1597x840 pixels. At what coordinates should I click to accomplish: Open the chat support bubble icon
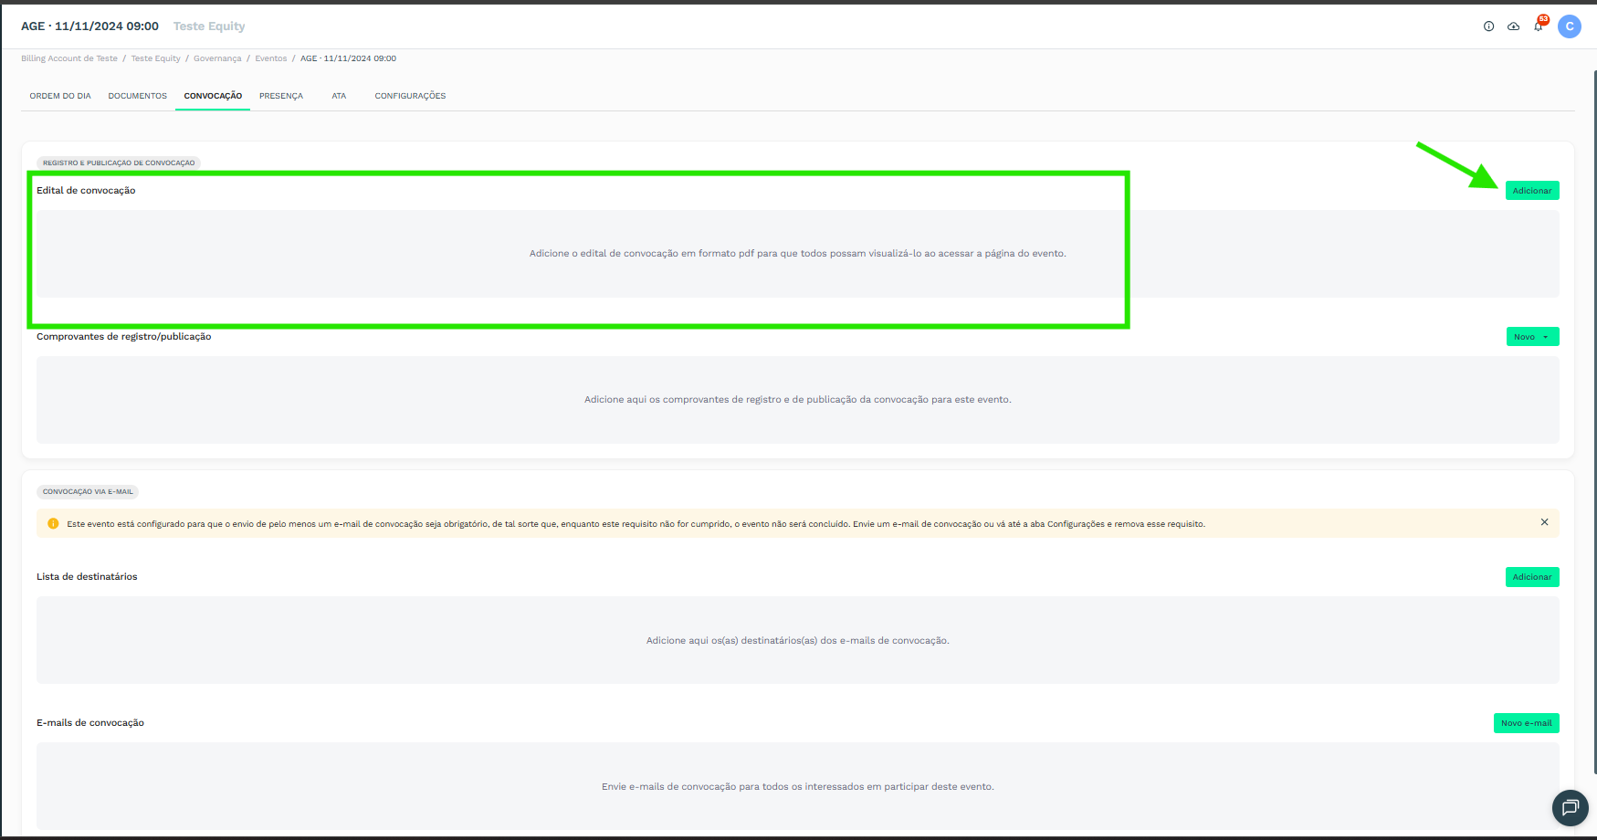(1570, 807)
